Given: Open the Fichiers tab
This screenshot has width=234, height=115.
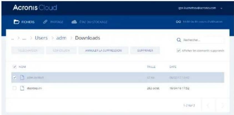Looking at the screenshot, I should 24,22.
